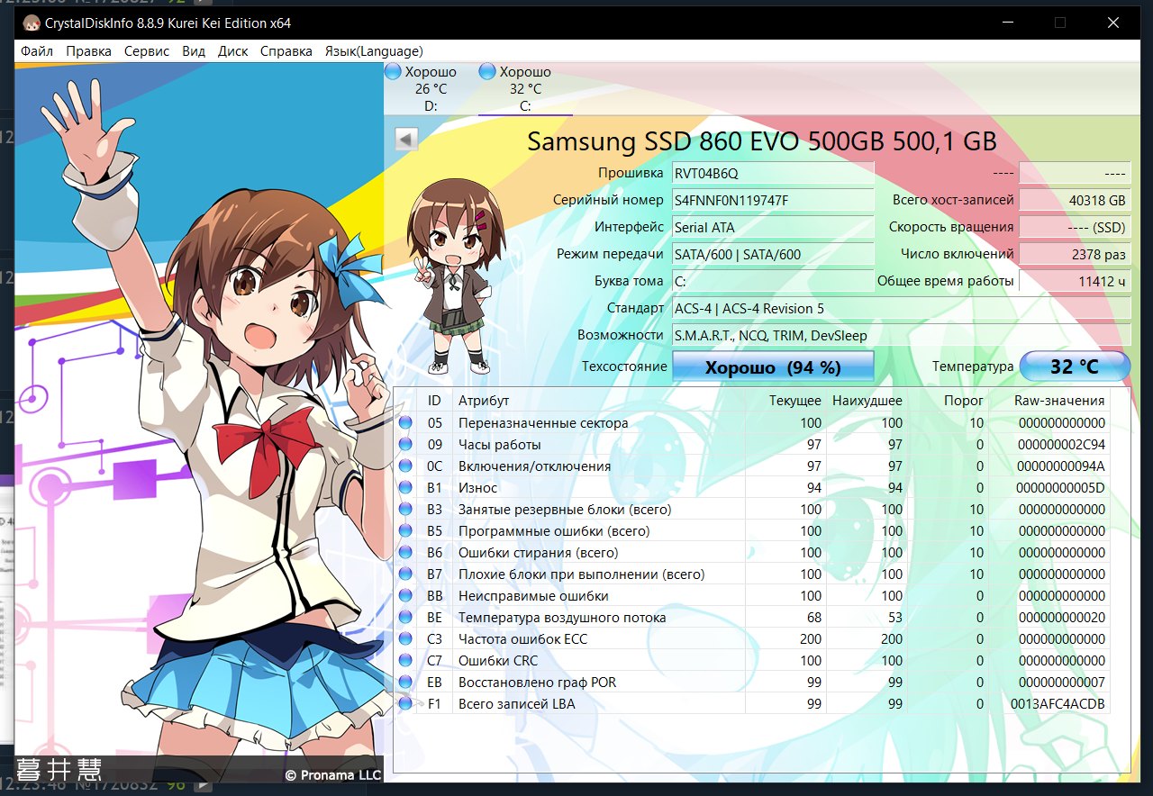Image resolution: width=1153 pixels, height=796 pixels.
Task: Select the Частота ошибок ECC row
Action: point(753,639)
